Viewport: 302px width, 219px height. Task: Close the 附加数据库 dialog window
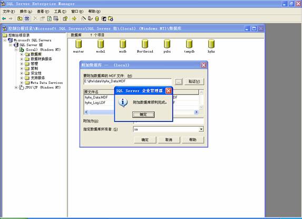203,65
